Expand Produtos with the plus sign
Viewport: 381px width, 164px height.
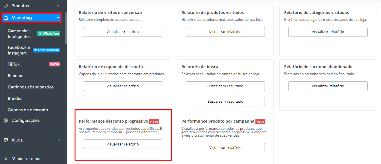tap(58, 6)
